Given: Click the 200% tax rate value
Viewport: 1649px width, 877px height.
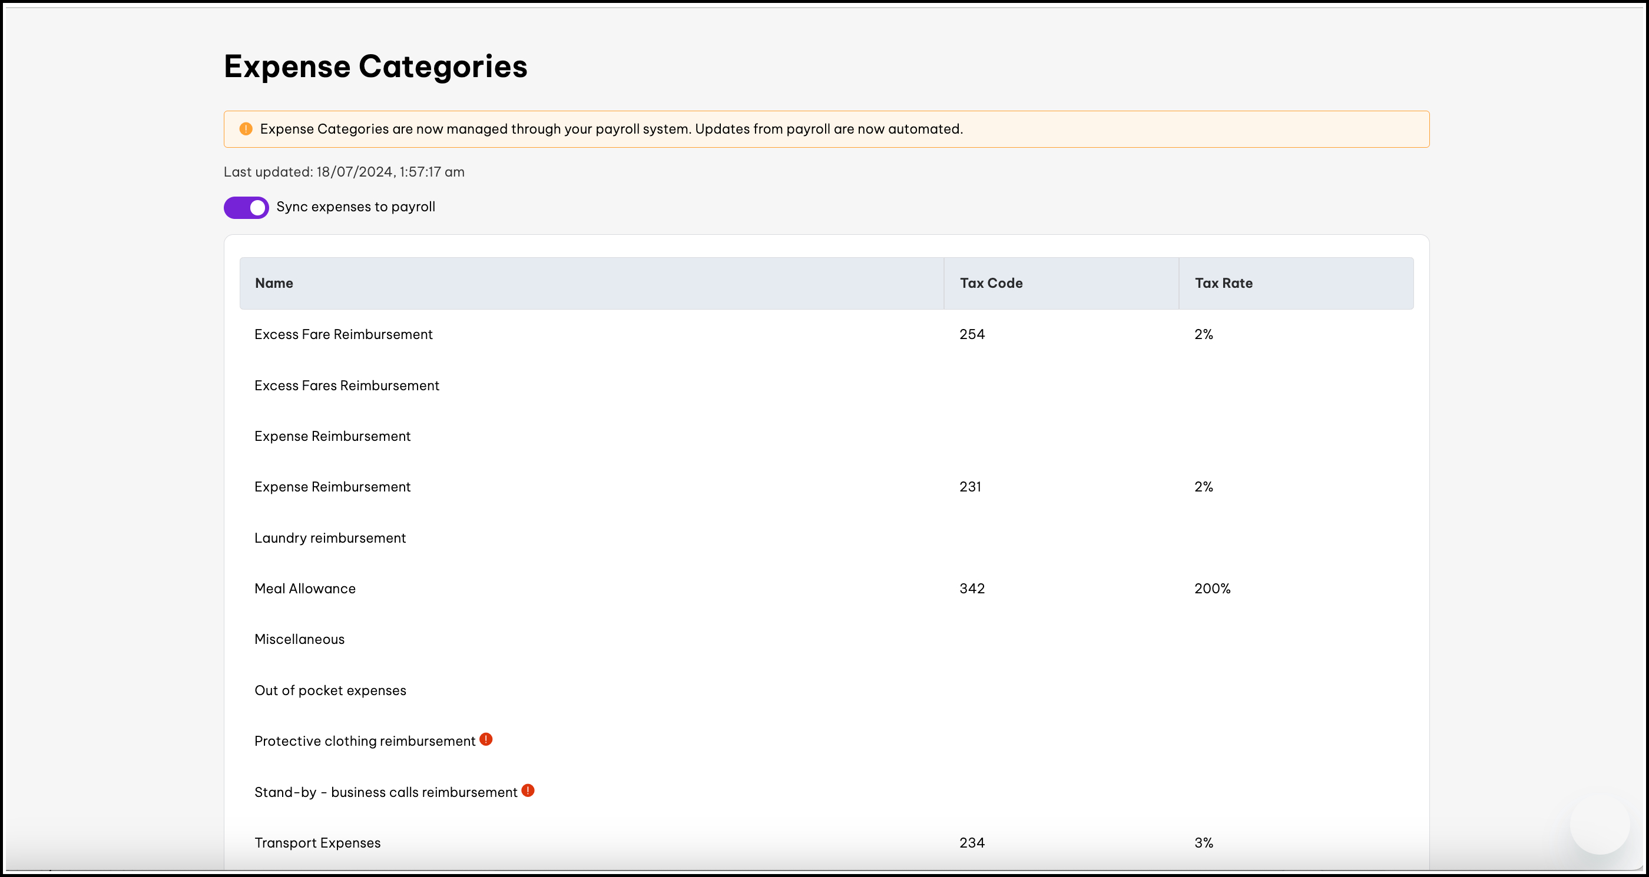Looking at the screenshot, I should tap(1212, 589).
